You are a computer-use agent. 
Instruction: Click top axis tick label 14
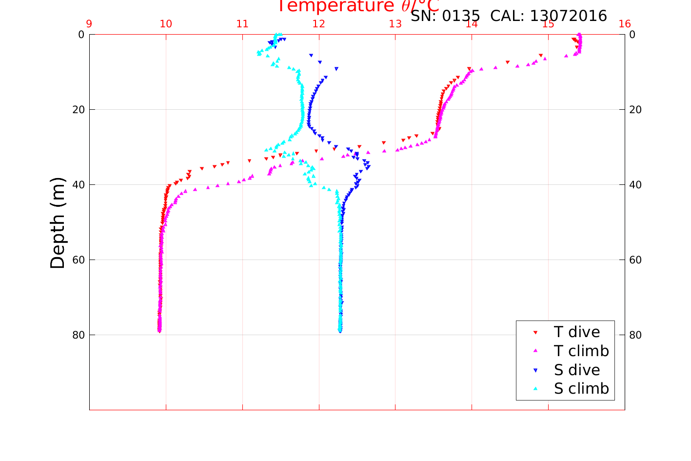coord(472,24)
